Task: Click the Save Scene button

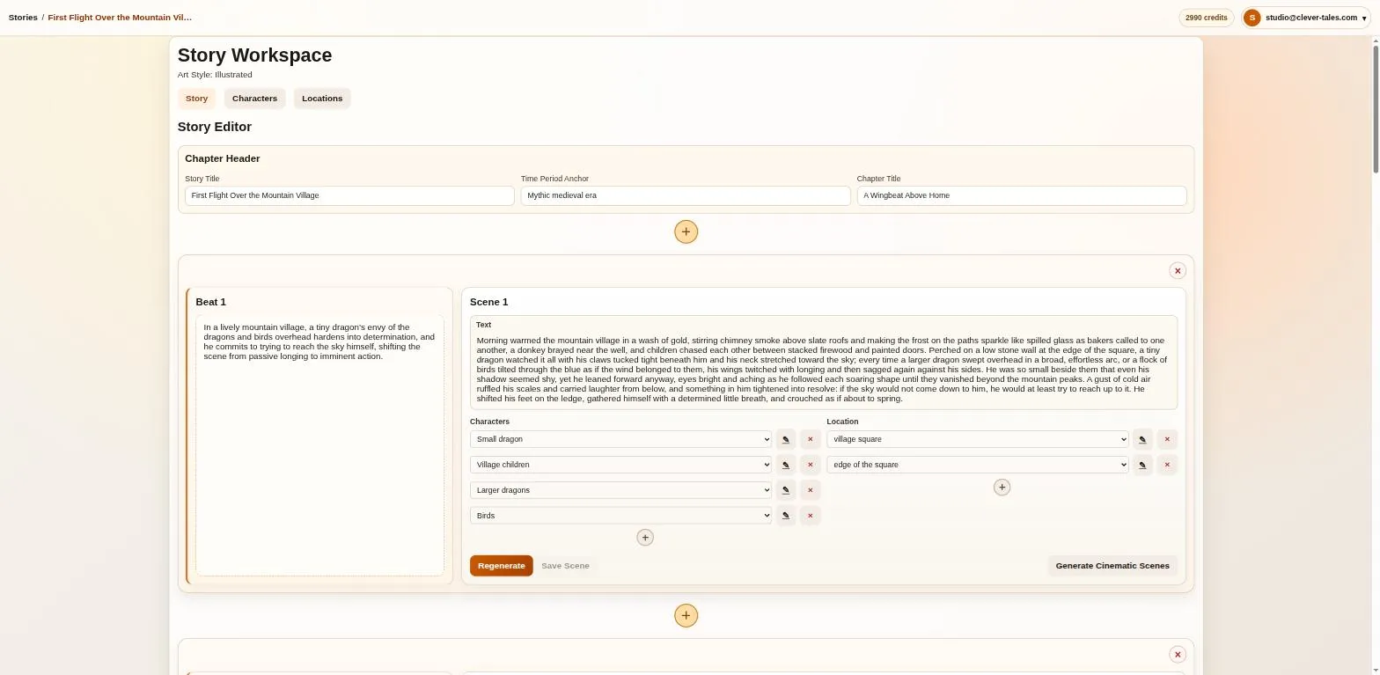Action: 565,566
